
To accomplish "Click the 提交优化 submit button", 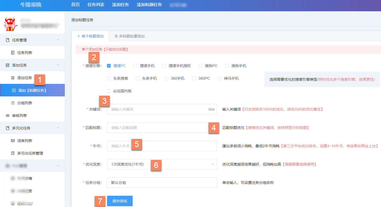I will pyautogui.click(x=120, y=201).
